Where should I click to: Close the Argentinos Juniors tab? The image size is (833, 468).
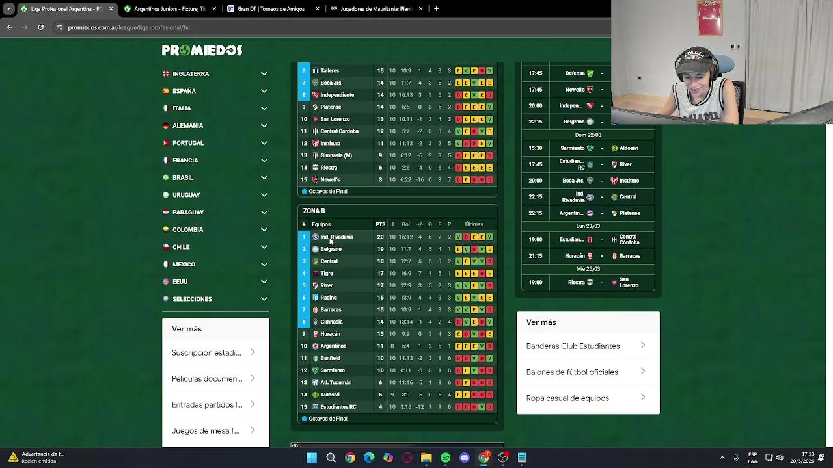click(x=214, y=9)
